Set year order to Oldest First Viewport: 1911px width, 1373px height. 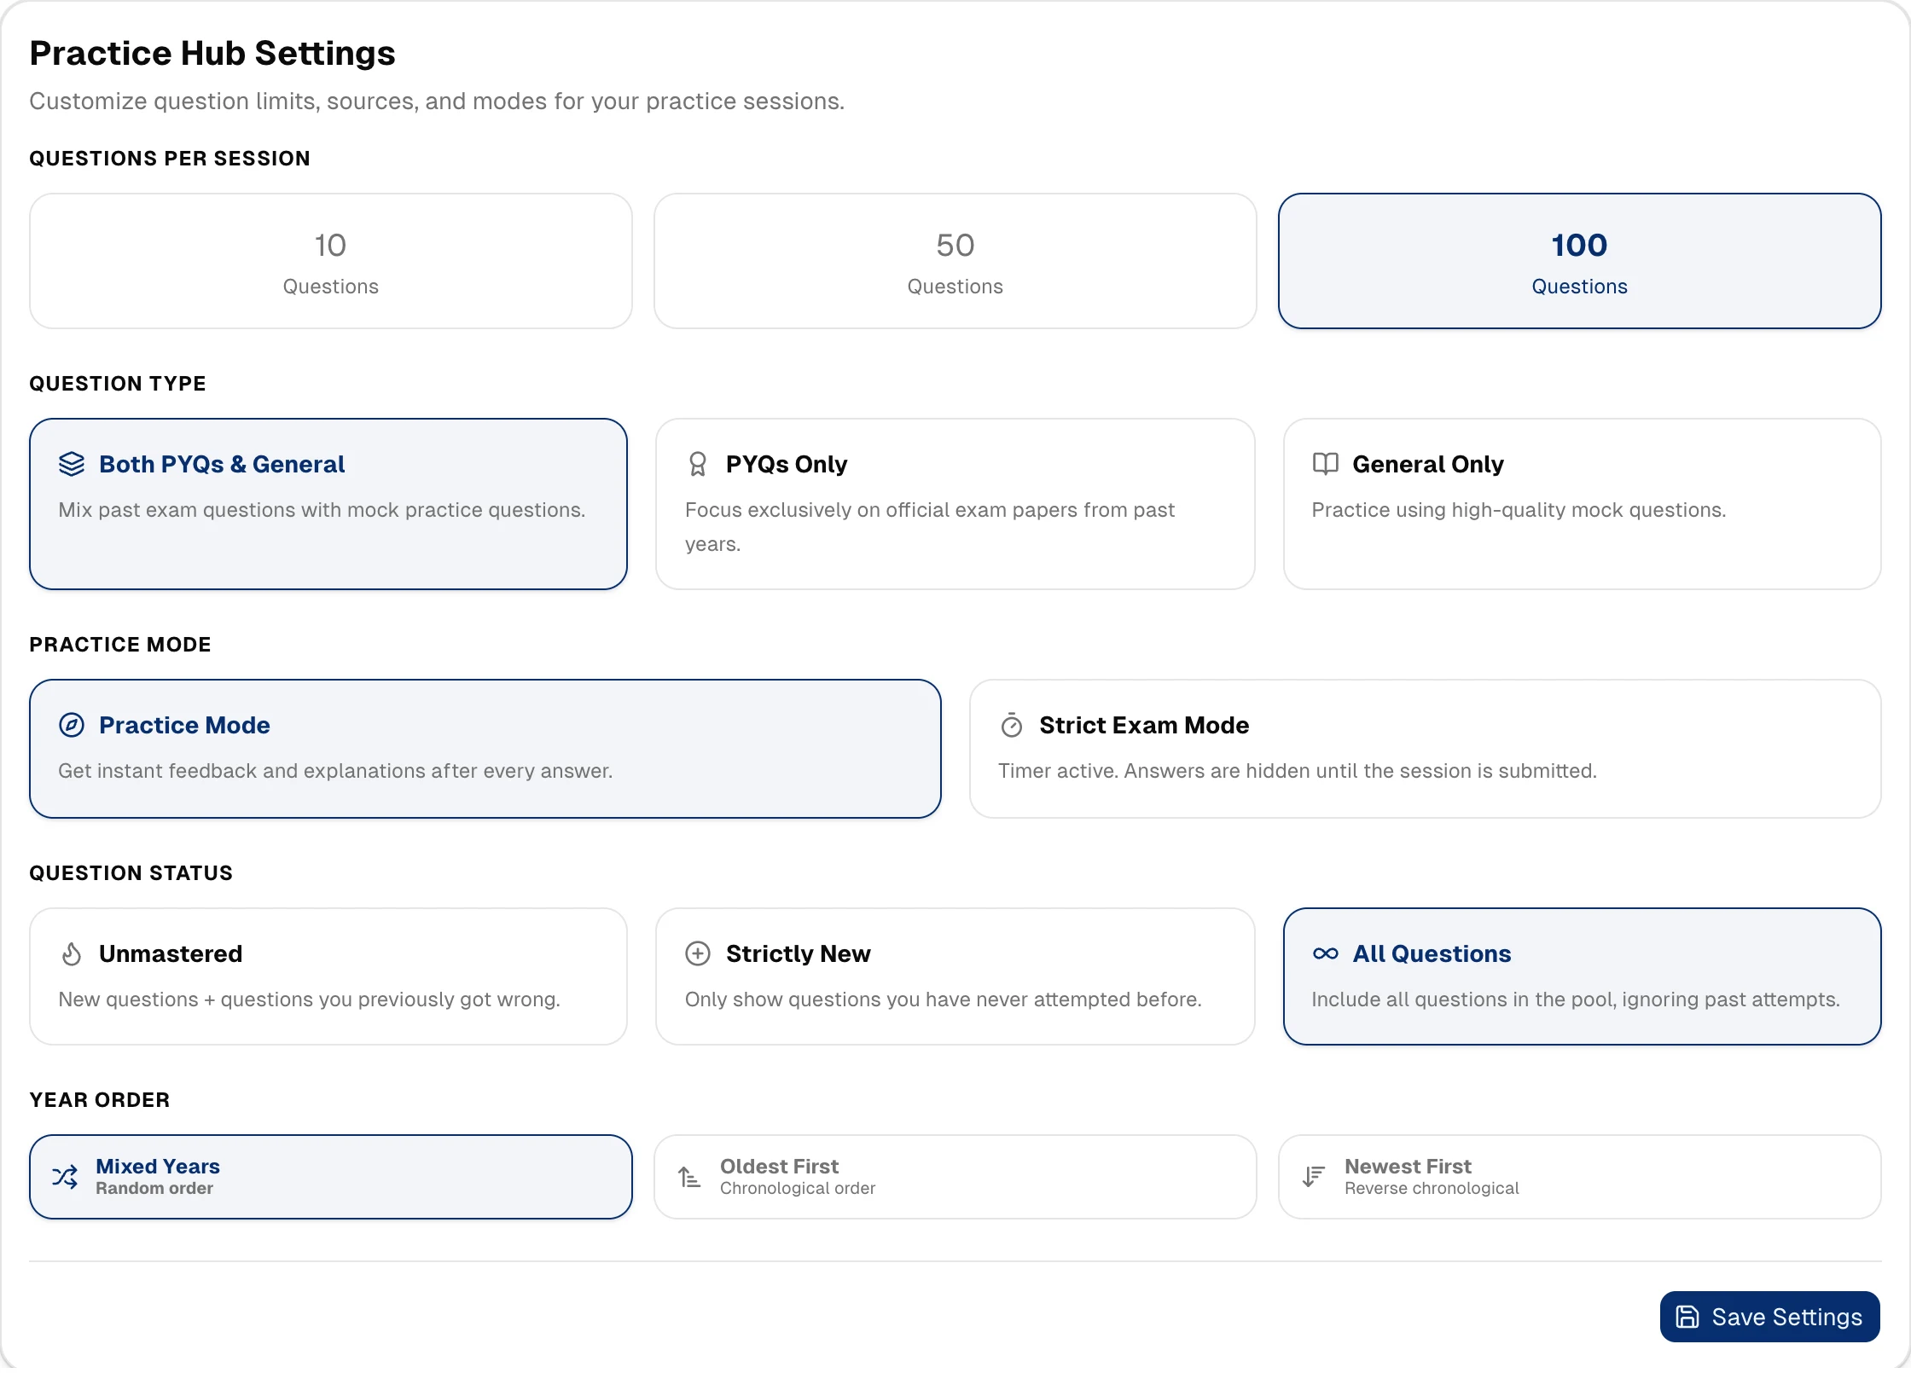coord(955,1177)
